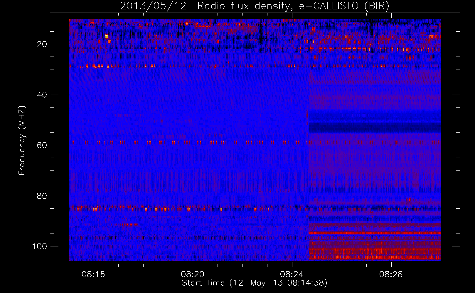
Task: Click the "Start Time (12-May-13 08:14:38)" label
Action: point(255,283)
